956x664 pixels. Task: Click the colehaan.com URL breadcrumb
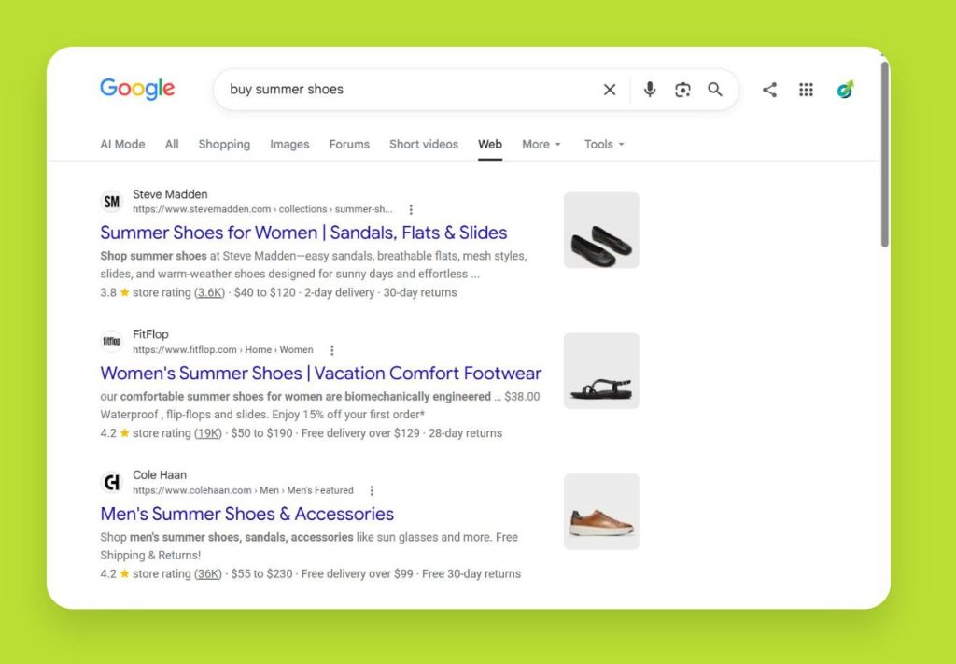[244, 490]
